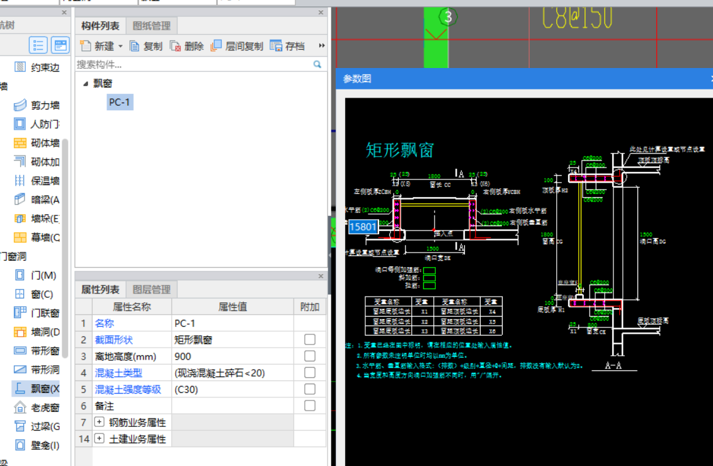Viewport: 713px width, 466px height.
Task: Click the 15801 edit box in diagram
Action: 363,227
